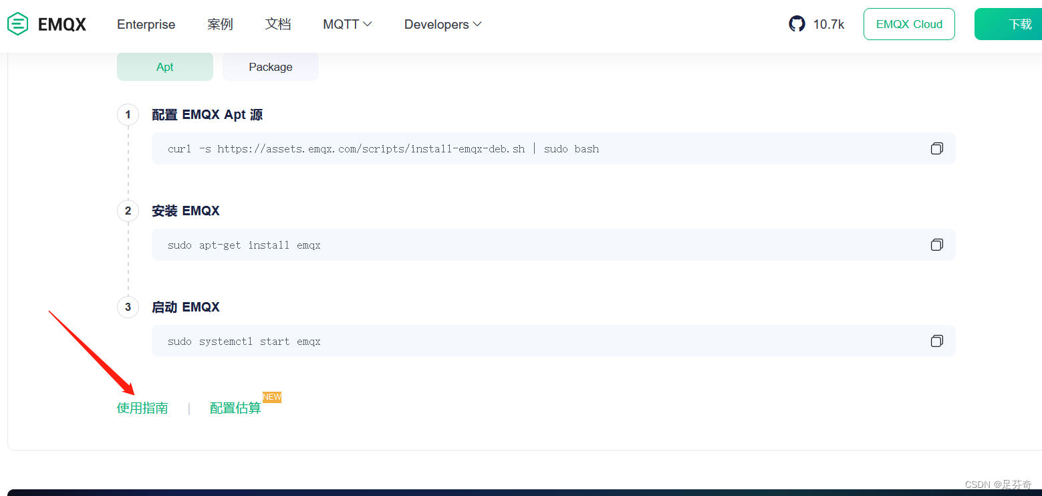Open the 使用指南 link

click(142, 408)
